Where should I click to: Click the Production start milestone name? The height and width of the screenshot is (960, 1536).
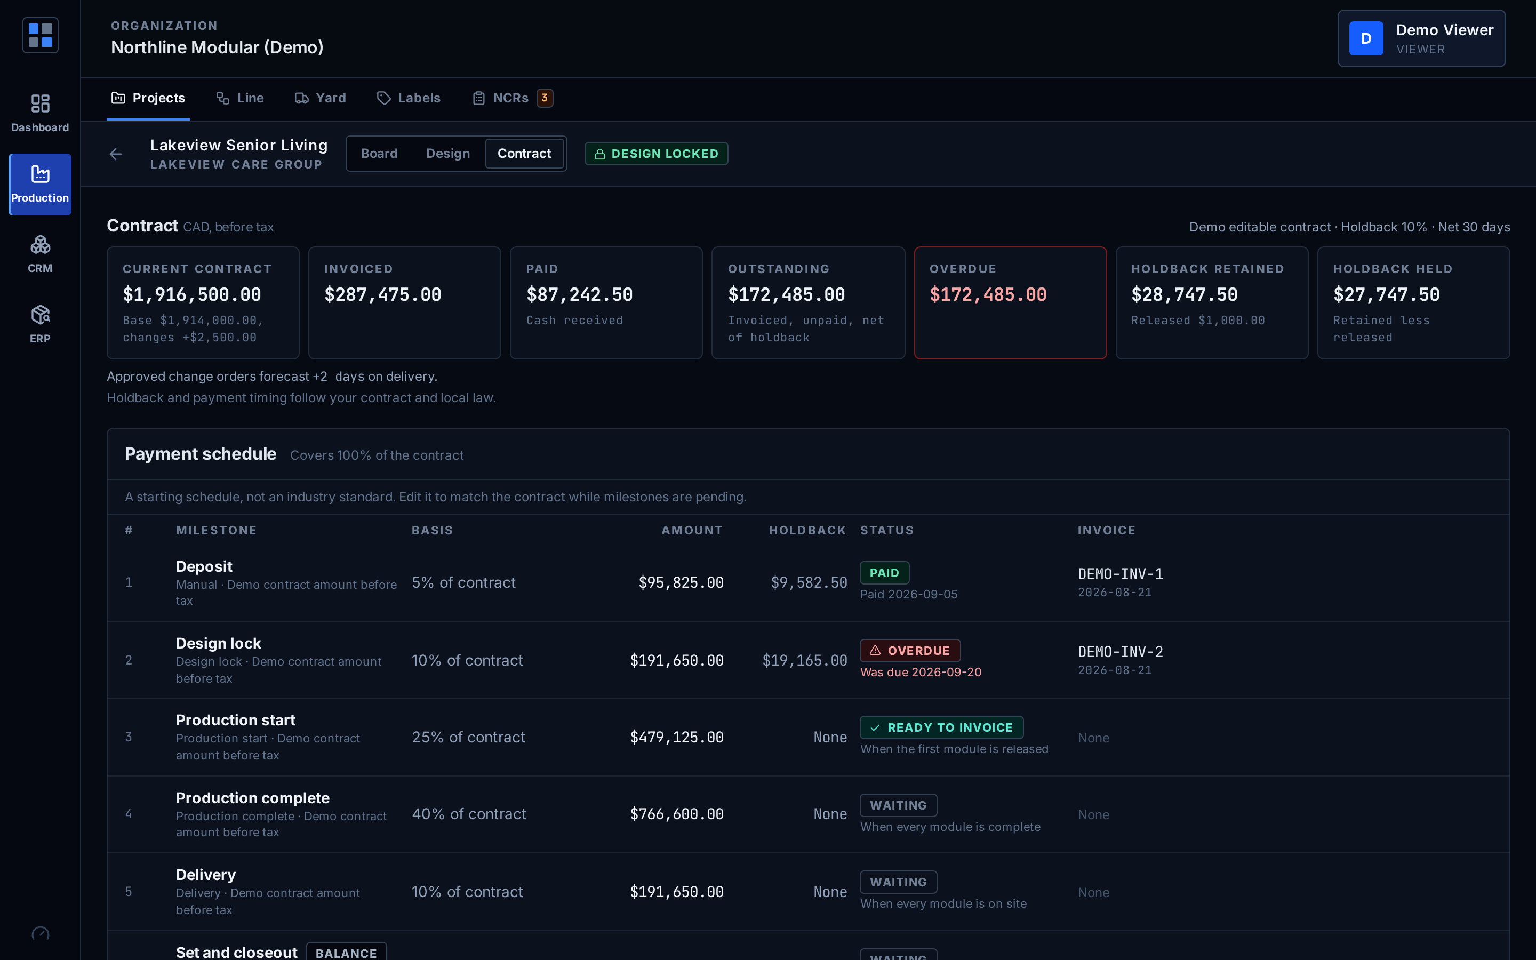(x=236, y=720)
